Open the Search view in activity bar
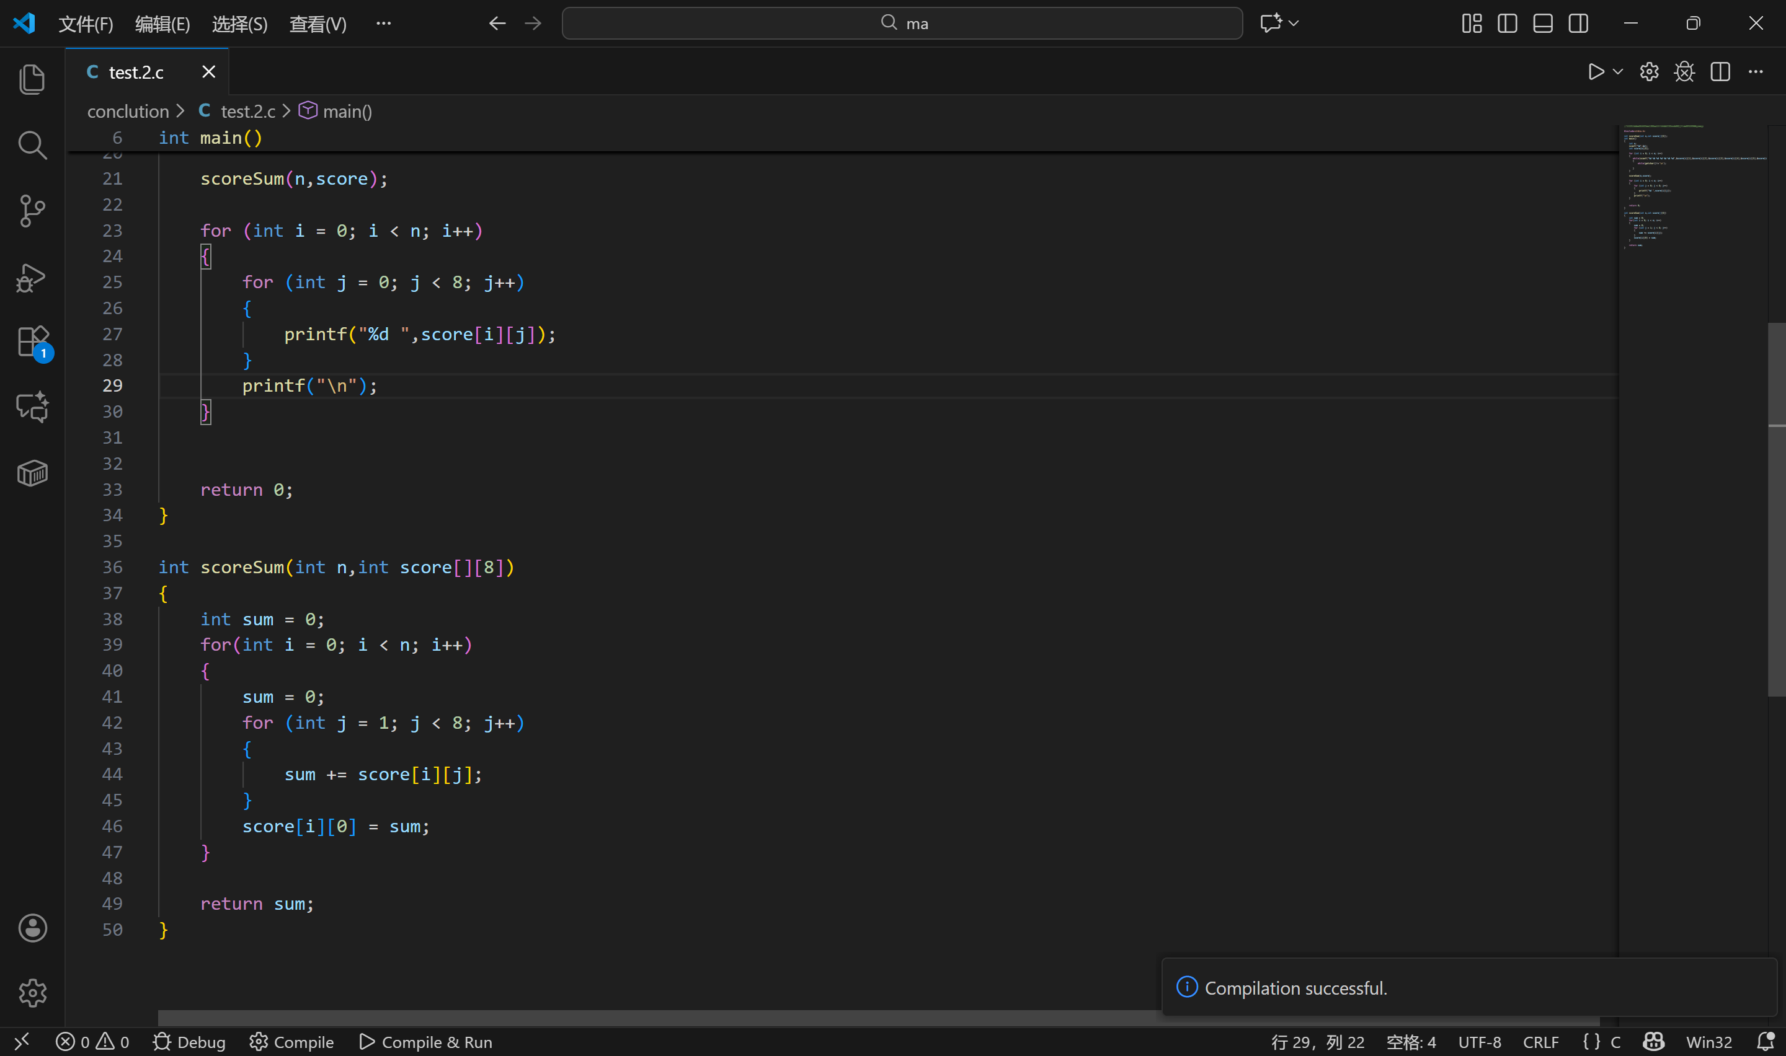1786x1056 pixels. 32,145
